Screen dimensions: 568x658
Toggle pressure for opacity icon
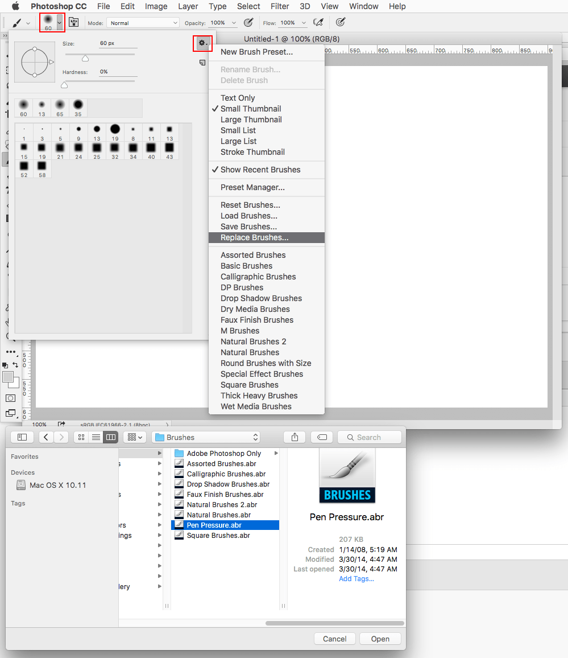point(248,23)
